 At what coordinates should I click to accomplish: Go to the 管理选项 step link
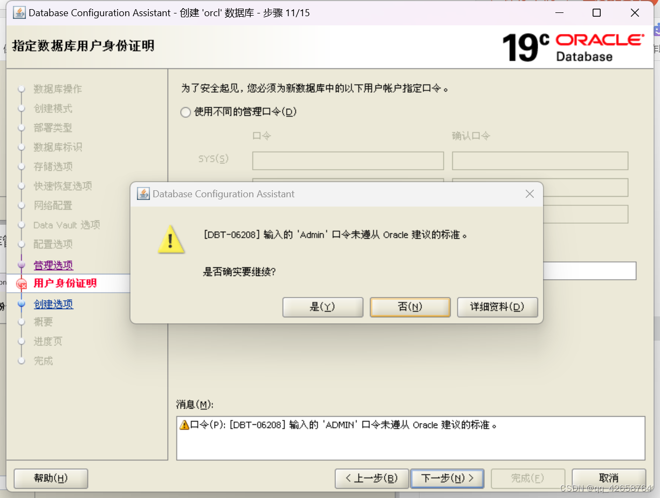point(53,265)
